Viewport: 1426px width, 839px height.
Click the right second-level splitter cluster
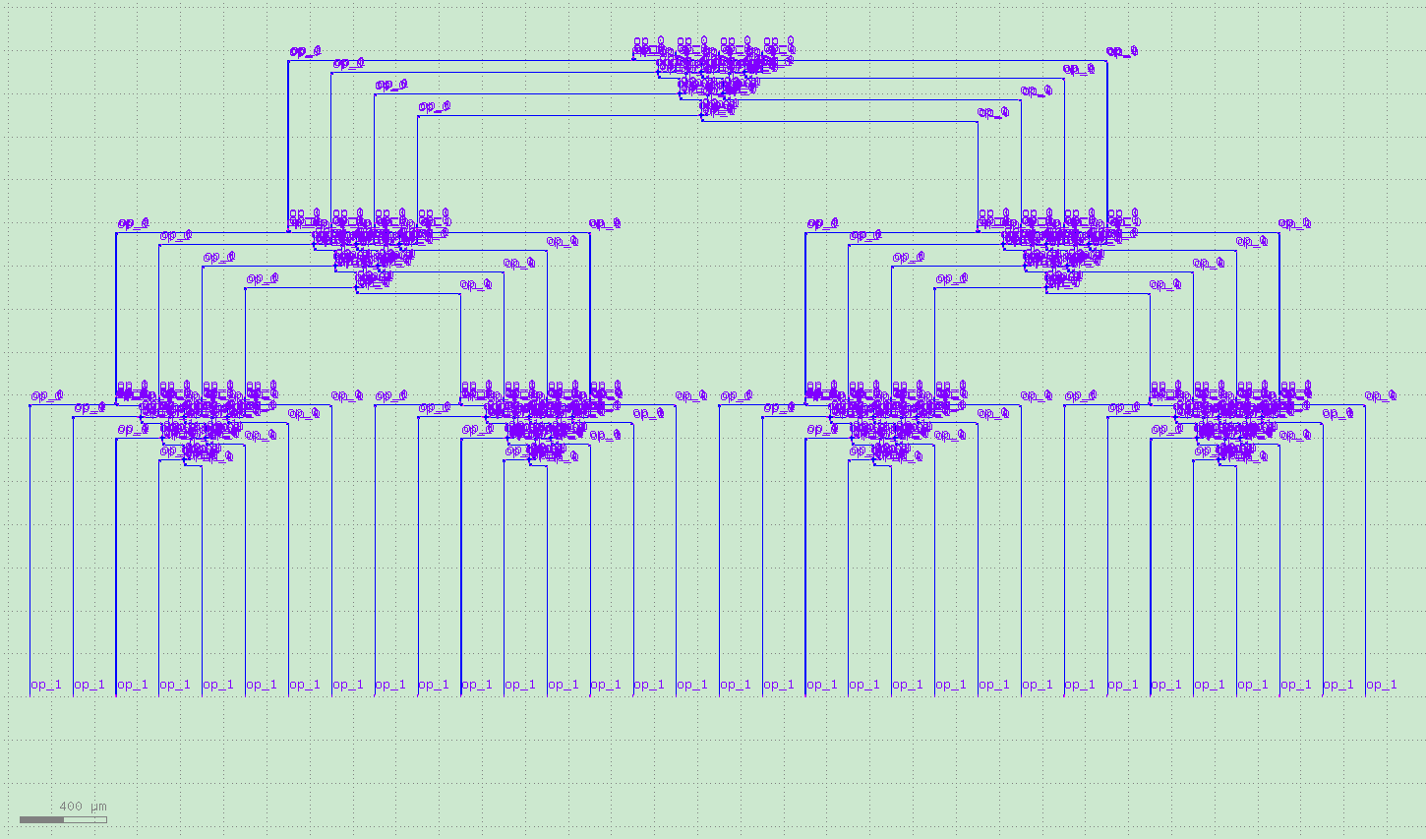pyautogui.click(x=1059, y=251)
